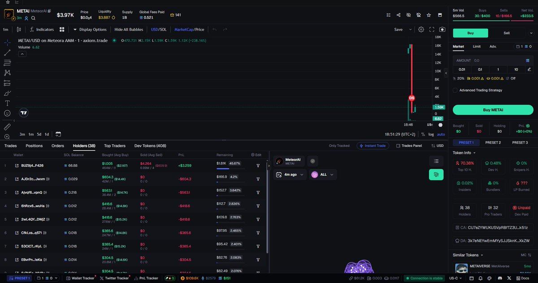Open the chart settings gear

(421, 30)
